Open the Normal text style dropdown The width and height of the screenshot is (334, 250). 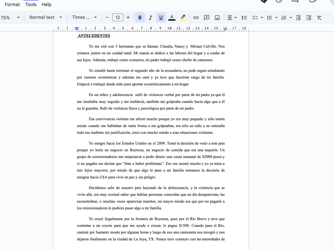(45, 17)
